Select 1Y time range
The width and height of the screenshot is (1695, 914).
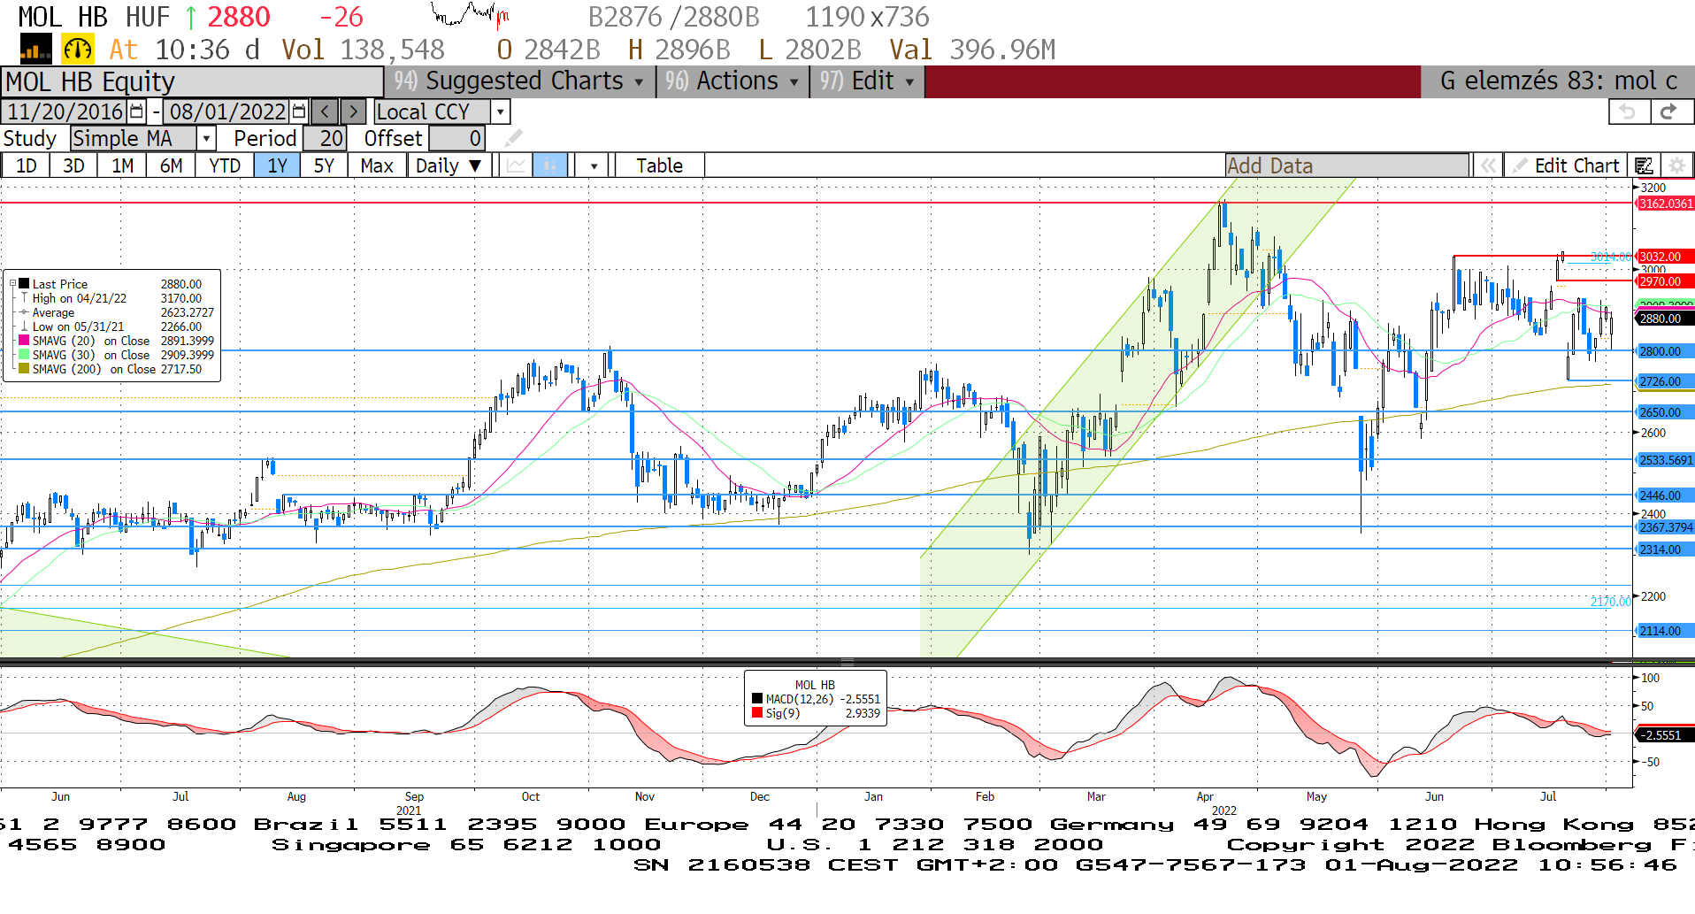[277, 165]
